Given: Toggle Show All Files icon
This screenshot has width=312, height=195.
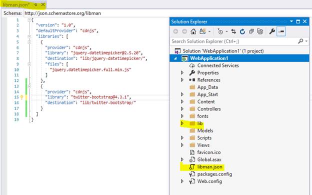Looking at the screenshot, I should (260, 31).
